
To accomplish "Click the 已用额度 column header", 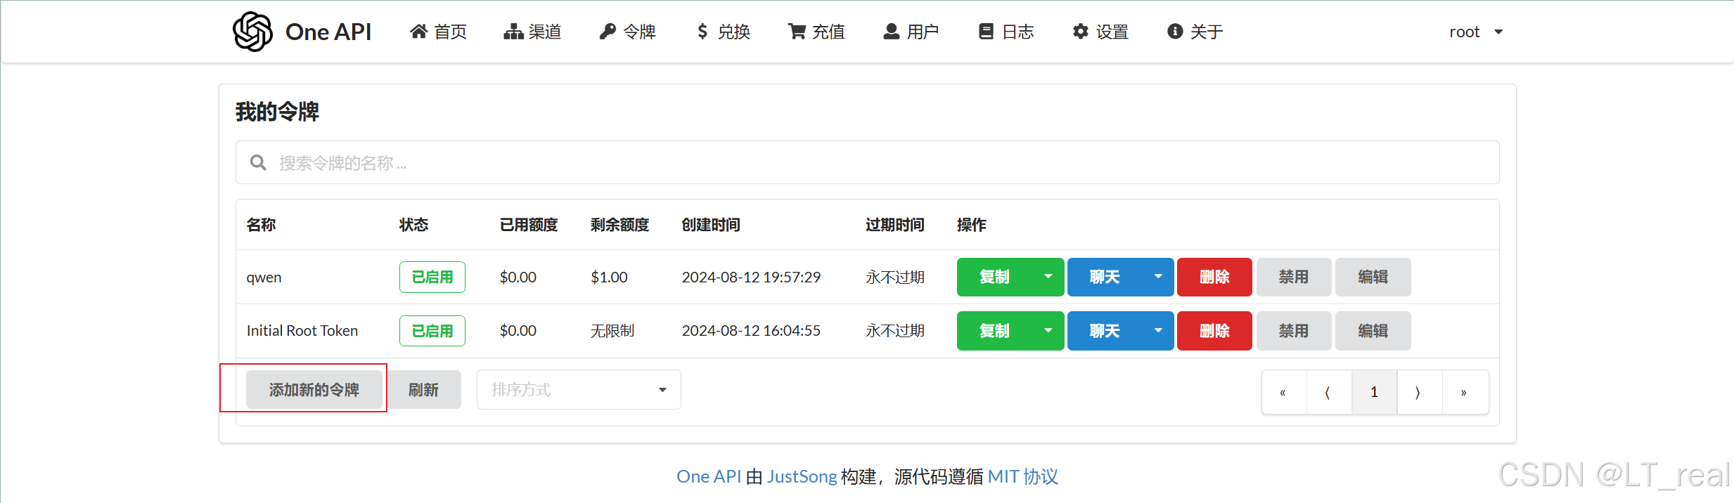I will click(529, 225).
